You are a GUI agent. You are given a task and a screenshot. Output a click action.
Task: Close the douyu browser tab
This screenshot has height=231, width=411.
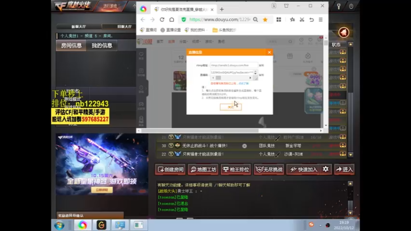212,9
